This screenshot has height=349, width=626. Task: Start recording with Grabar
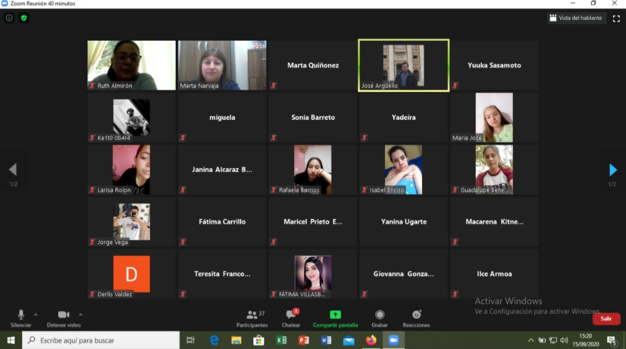click(x=380, y=319)
